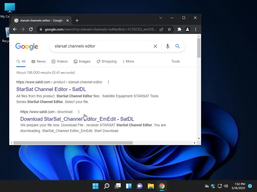Select the All results tab
This screenshot has height=192, width=257.
(21, 61)
